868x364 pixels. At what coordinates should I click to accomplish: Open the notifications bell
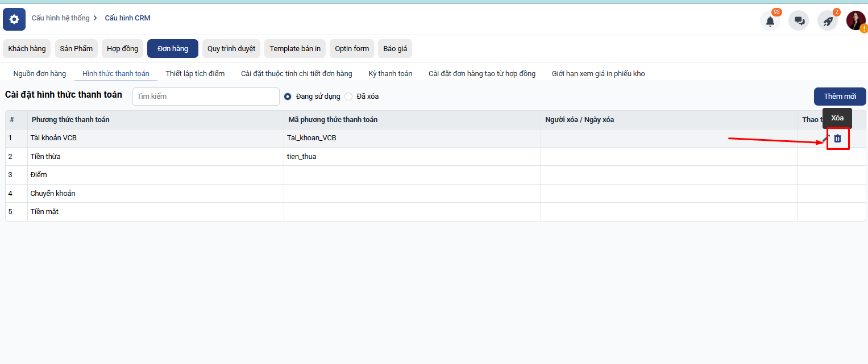click(770, 21)
